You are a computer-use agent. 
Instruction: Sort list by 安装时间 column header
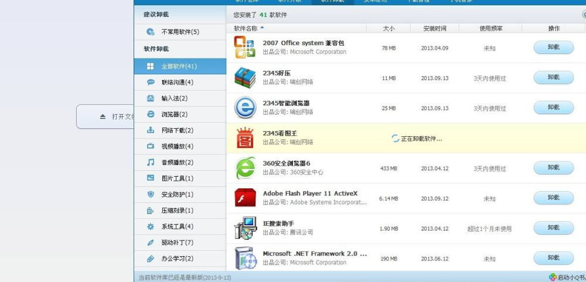[x=435, y=28]
